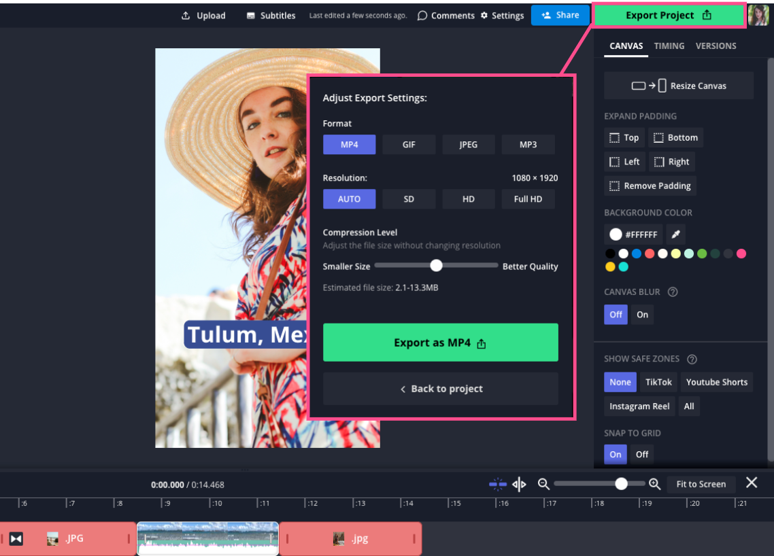Click the compression level slider handle
The width and height of the screenshot is (774, 556).
tap(437, 266)
